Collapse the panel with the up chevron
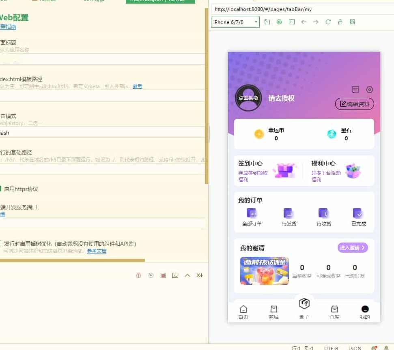Screen dimensions: 394x350 point(187,275)
